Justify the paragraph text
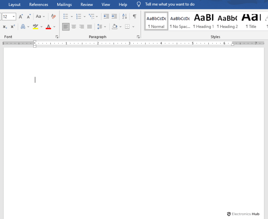The width and height of the screenshot is (268, 219). tap(89, 26)
